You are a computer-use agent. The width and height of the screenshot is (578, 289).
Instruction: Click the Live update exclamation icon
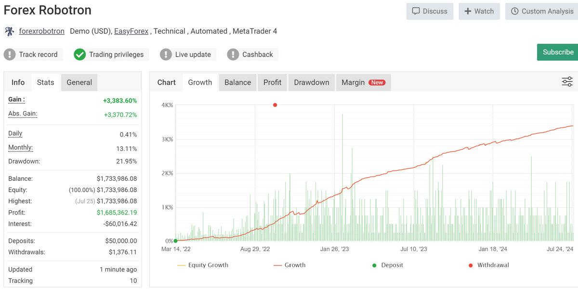coord(166,54)
